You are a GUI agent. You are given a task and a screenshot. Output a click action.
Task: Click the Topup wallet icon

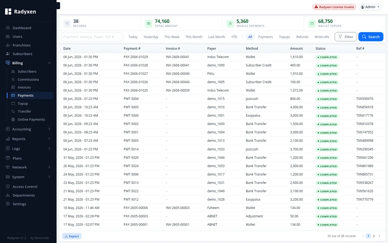click(x=13, y=103)
